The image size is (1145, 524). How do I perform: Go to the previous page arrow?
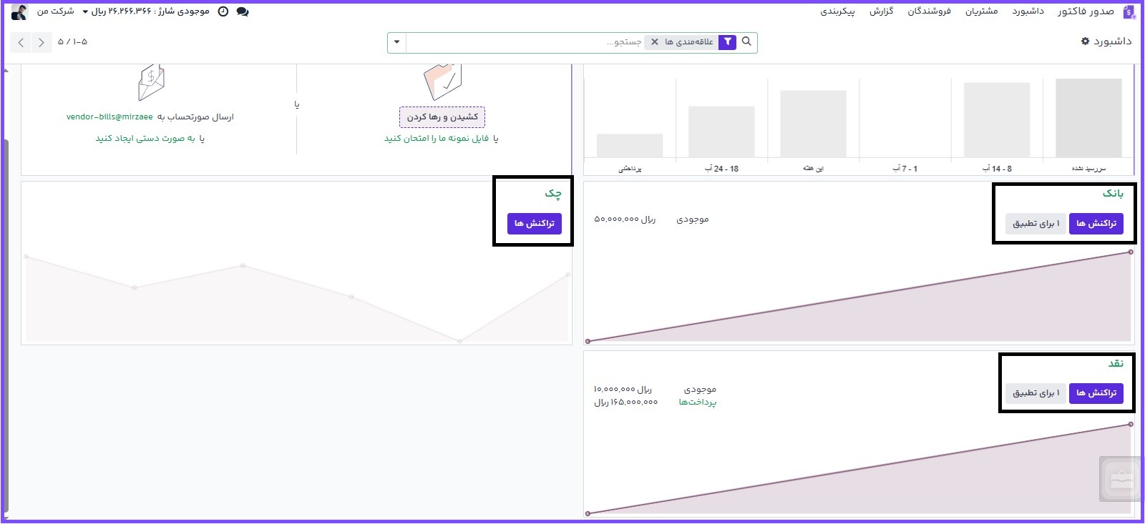click(x=21, y=43)
